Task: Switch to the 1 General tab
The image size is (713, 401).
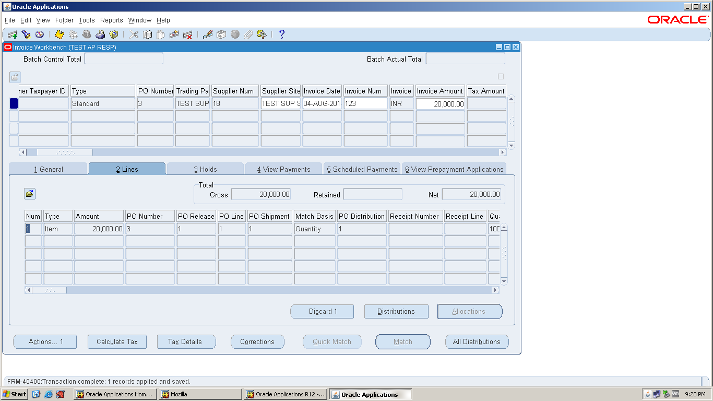Action: pos(48,169)
